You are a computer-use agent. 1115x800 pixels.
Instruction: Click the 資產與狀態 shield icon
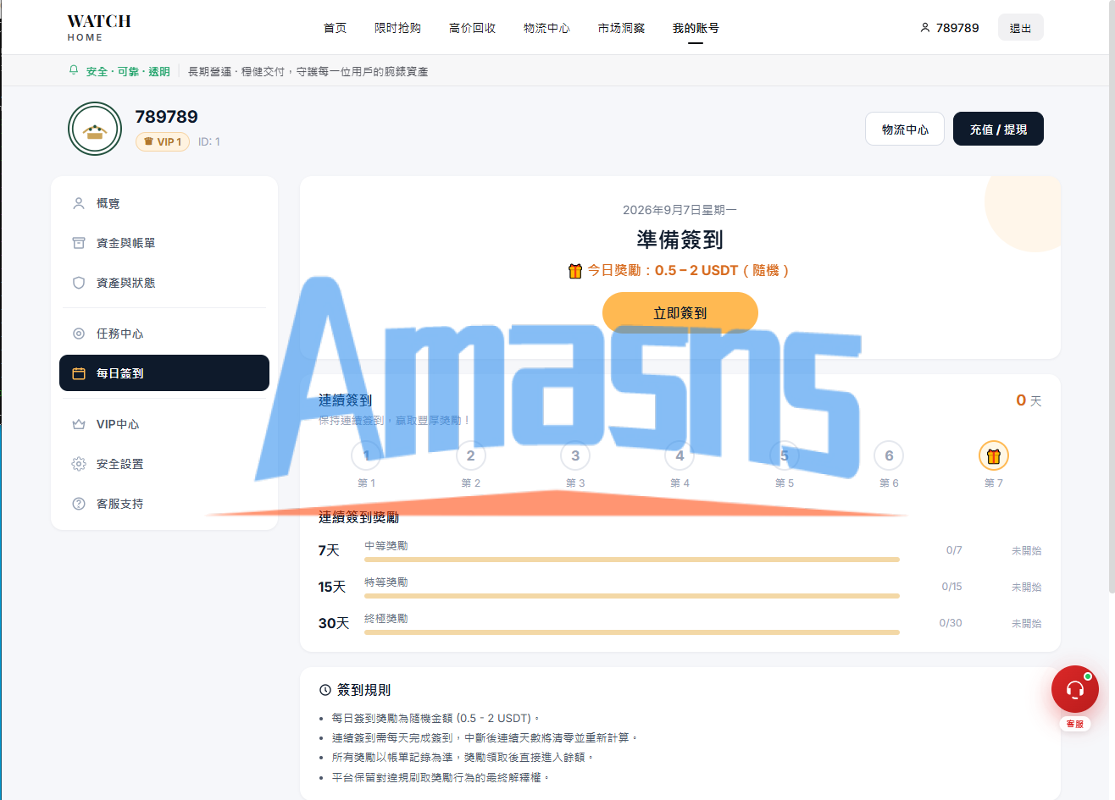tap(79, 283)
